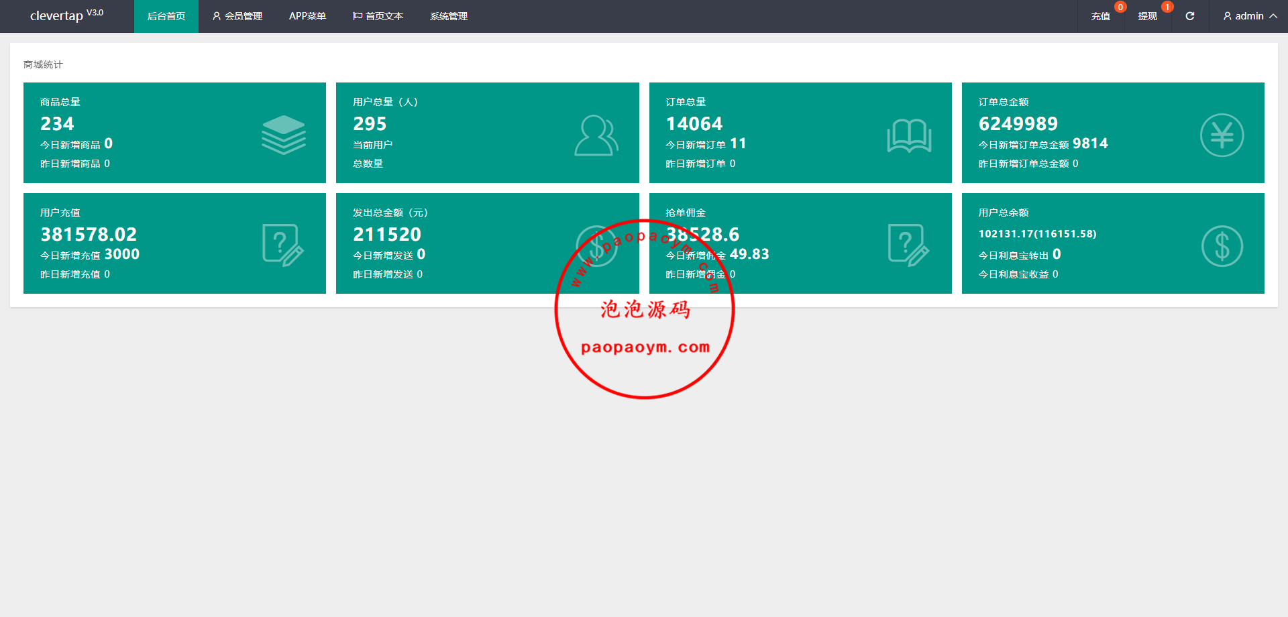Click the stacked layers icon in 商品总量 card

tap(283, 135)
